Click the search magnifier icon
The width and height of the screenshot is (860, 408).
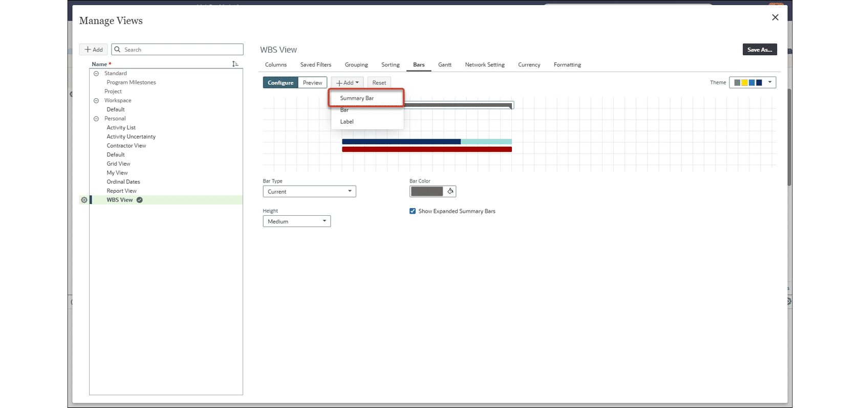point(118,50)
